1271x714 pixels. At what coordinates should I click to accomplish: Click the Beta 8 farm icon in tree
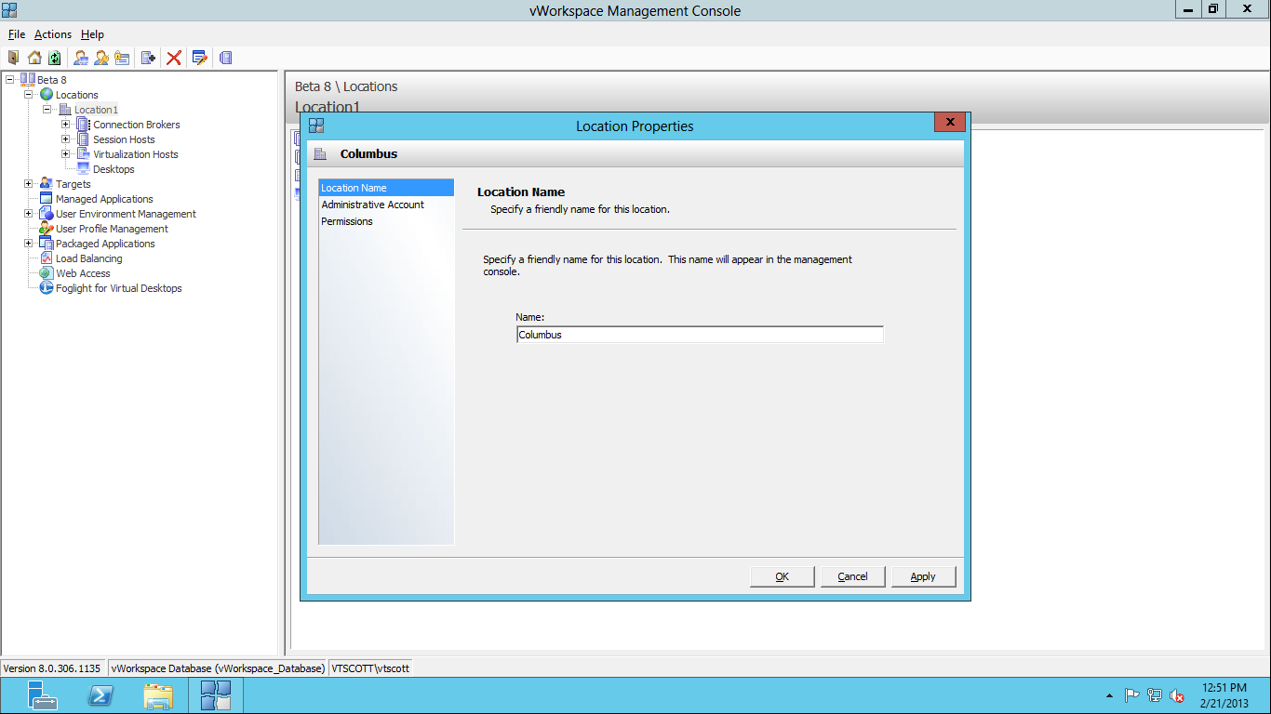[x=27, y=80]
